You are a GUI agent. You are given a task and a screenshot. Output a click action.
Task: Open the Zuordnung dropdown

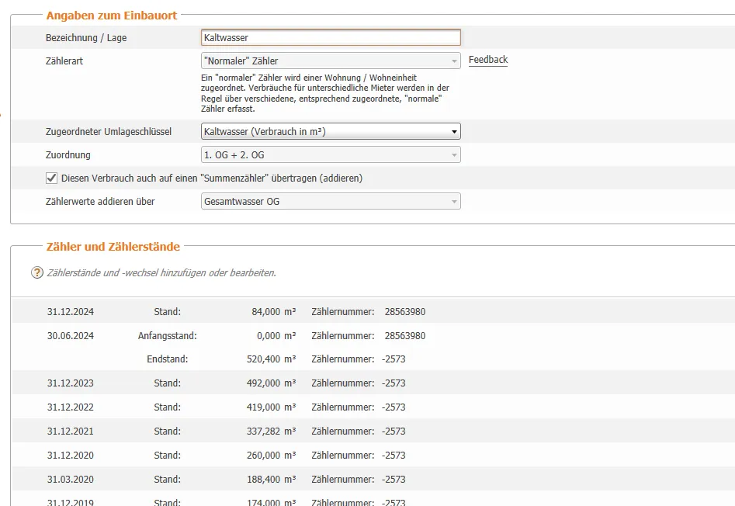click(x=331, y=155)
